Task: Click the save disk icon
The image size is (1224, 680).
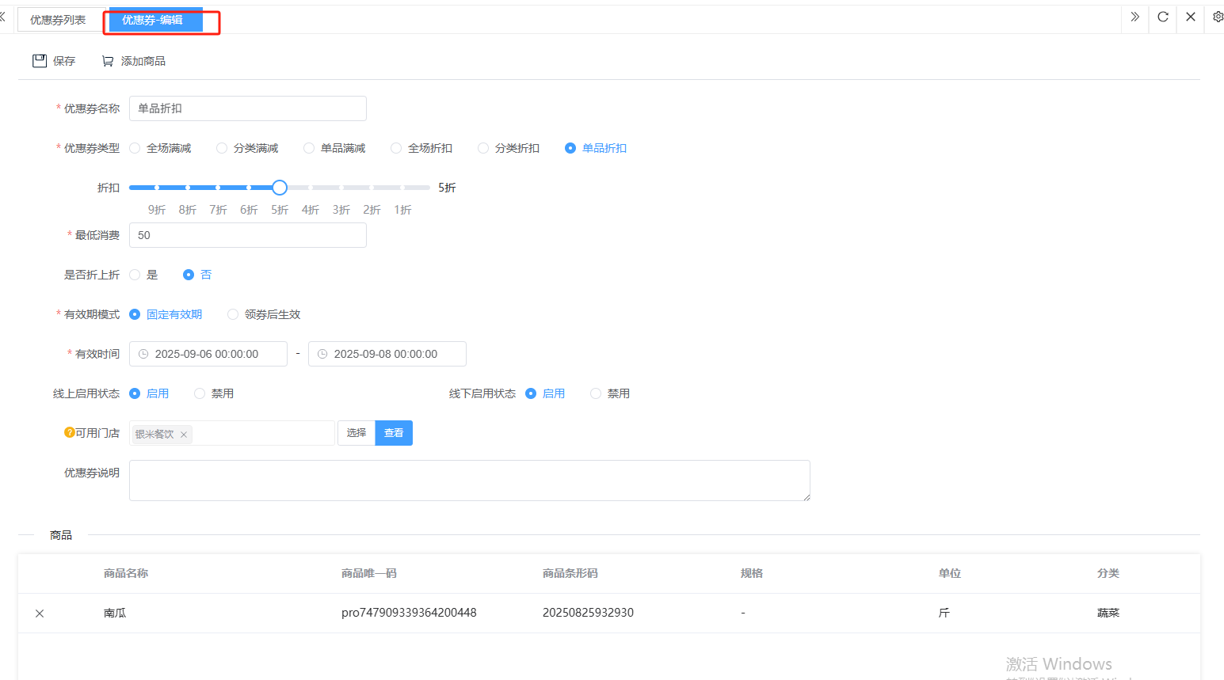Action: click(40, 61)
